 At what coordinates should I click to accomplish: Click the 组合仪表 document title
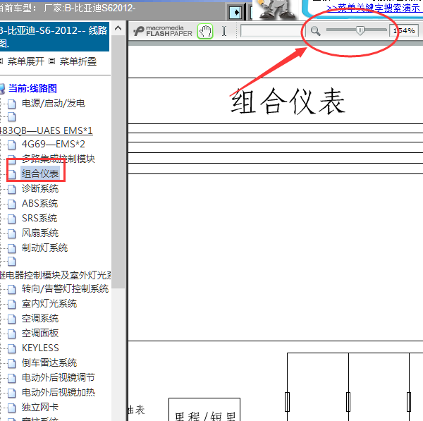pos(288,102)
